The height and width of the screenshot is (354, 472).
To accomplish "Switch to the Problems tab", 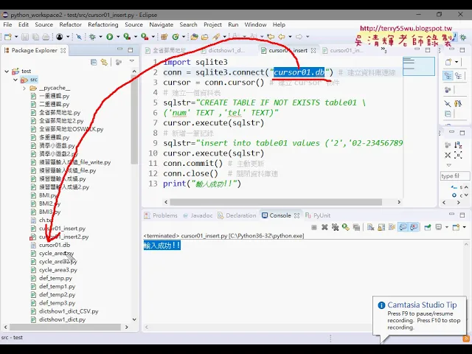I will [x=162, y=215].
